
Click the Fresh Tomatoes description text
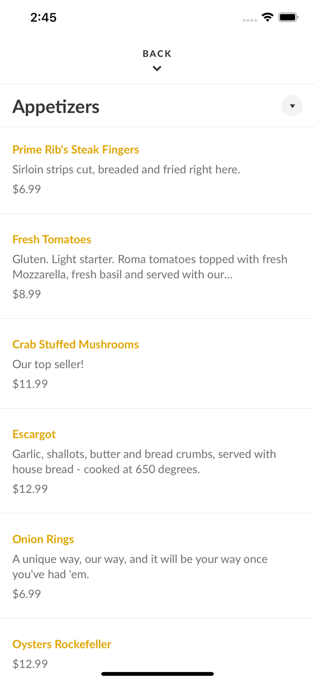pos(150,267)
